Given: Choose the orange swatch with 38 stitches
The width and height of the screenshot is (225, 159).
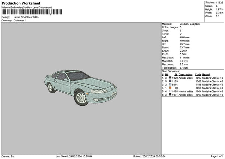Looking at the screenshot, I should [170, 88].
